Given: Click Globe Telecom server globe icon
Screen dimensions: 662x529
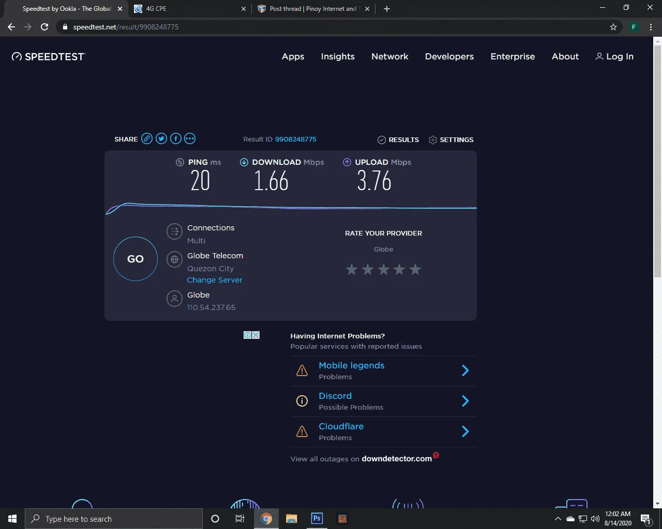Looking at the screenshot, I should (x=175, y=259).
